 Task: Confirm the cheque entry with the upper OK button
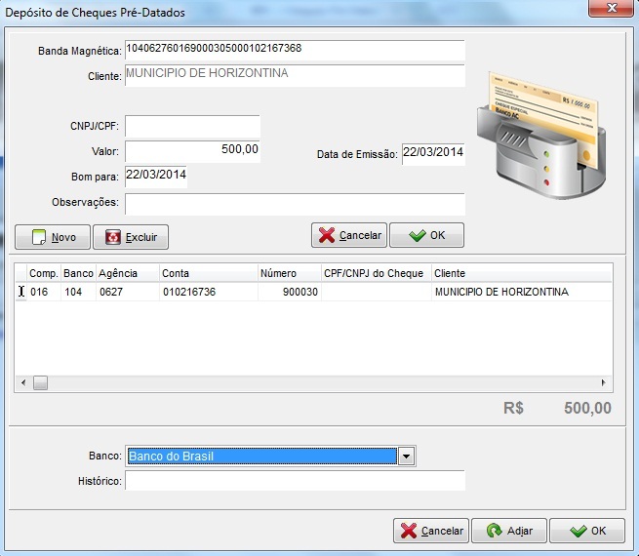coord(426,236)
